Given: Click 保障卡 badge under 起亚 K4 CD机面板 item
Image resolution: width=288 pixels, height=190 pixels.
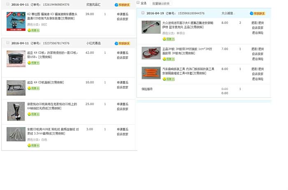Looking at the screenshot, I should point(33,88).
